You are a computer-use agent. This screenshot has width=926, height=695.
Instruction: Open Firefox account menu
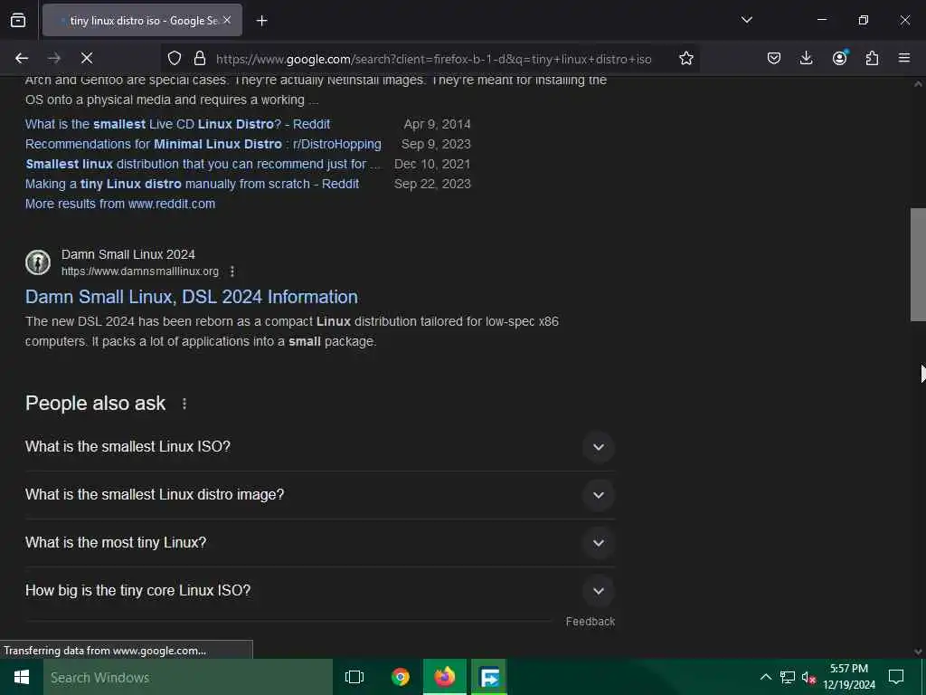click(x=839, y=57)
